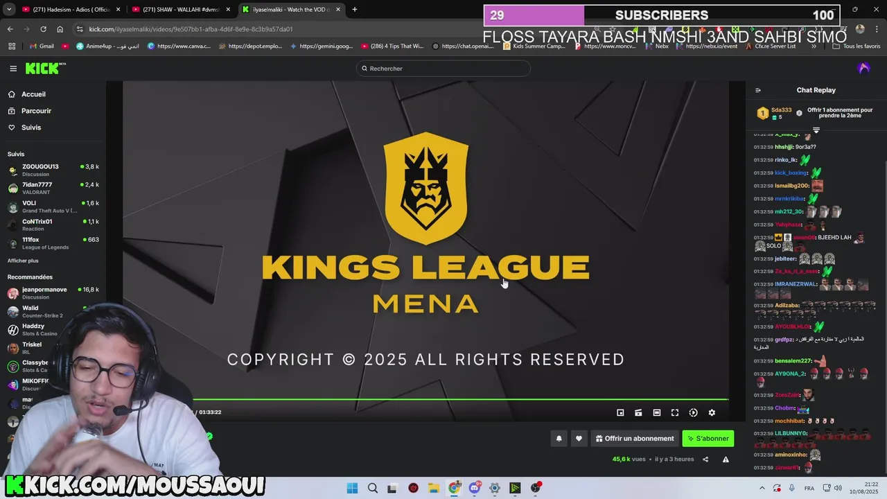887x499 pixels.
Task: Open Windows Start menu
Action: [352, 488]
